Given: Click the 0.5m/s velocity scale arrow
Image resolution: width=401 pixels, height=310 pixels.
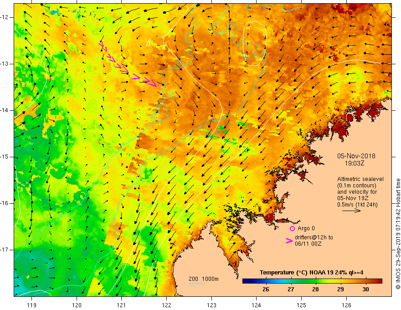Looking at the screenshot, I should pyautogui.click(x=351, y=211).
